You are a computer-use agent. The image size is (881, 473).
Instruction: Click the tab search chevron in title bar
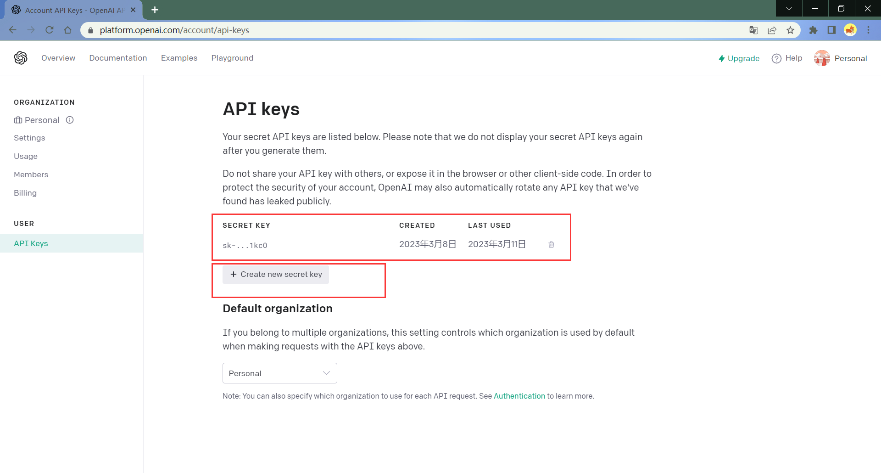(789, 8)
